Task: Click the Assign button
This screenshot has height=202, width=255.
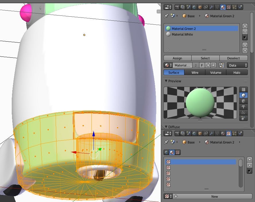Action: pos(177,58)
